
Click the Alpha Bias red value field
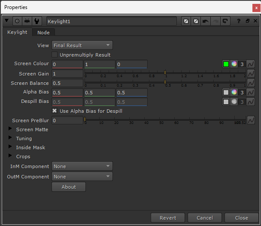click(x=67, y=93)
